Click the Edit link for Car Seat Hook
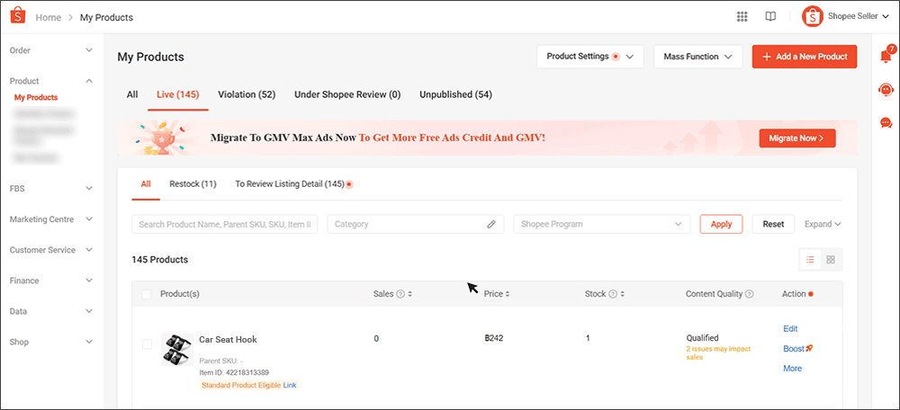Image resolution: width=900 pixels, height=410 pixels. click(x=790, y=328)
